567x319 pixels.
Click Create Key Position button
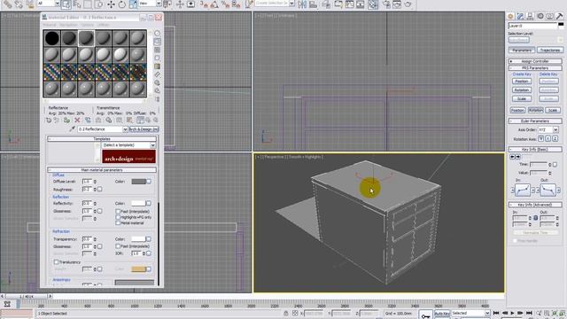point(522,82)
